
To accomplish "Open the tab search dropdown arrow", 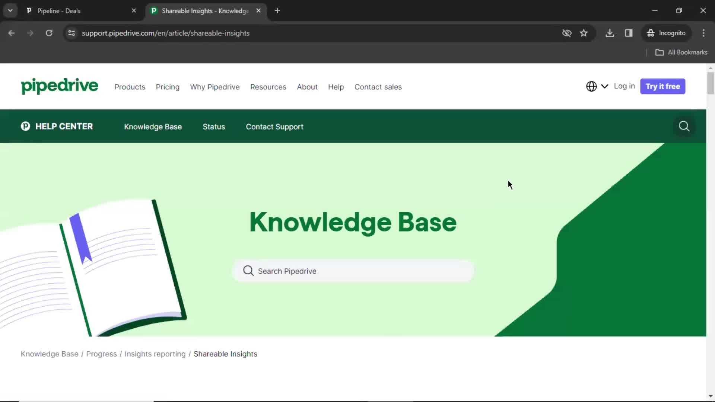I will 10,11.
